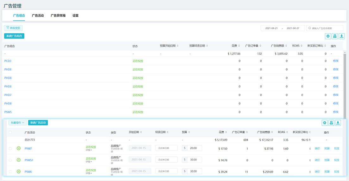The height and width of the screenshot is (181, 349).
Task: Select all campaigns with header checkbox
Action: [10, 132]
